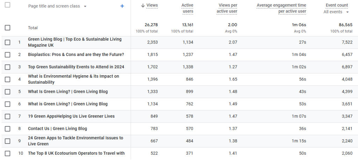The height and width of the screenshot is (161, 358).
Task: Click views per user value 1.65
Action: (x=233, y=79)
